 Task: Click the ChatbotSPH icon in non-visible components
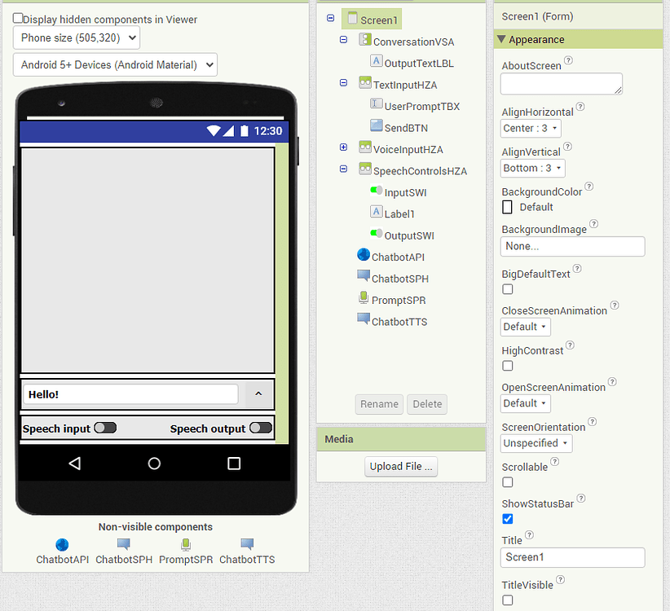123,544
